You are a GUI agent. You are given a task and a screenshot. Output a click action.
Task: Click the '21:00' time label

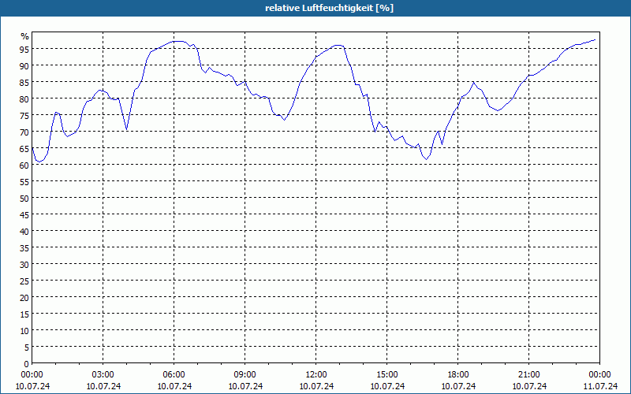coord(528,375)
